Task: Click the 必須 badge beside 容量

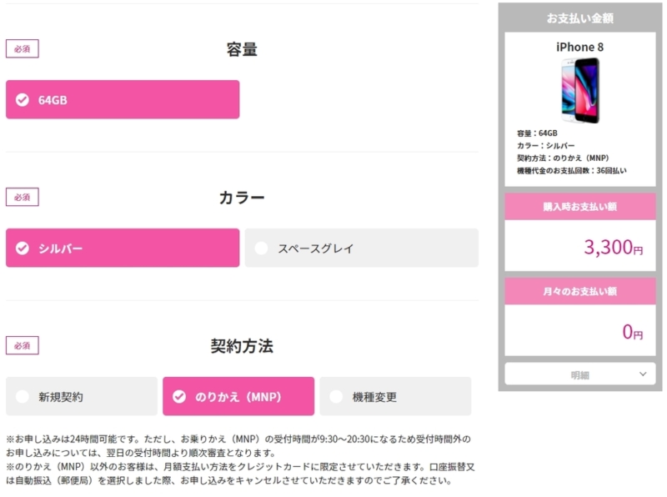Action: pos(23,48)
